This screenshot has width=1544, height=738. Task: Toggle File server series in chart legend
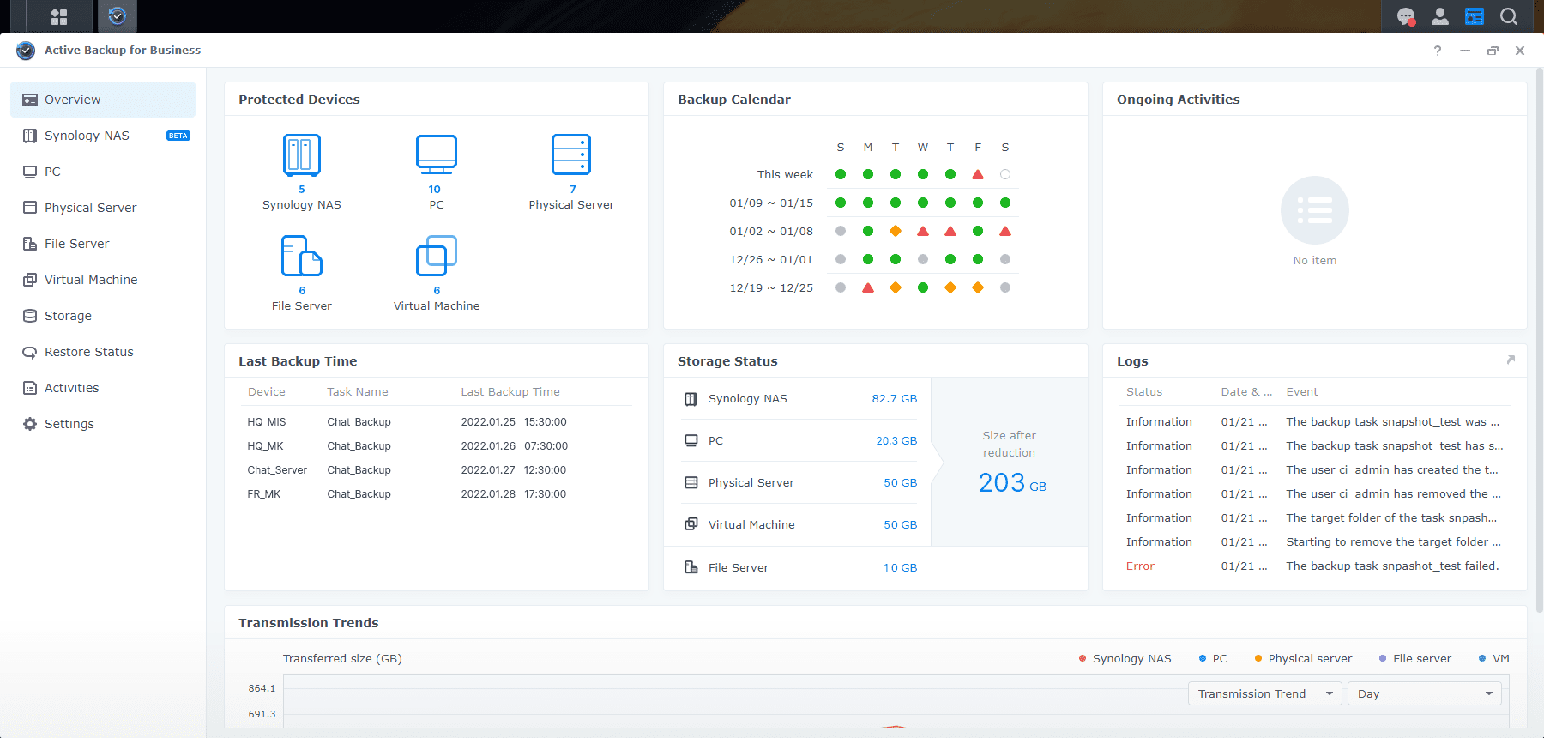coord(1414,659)
